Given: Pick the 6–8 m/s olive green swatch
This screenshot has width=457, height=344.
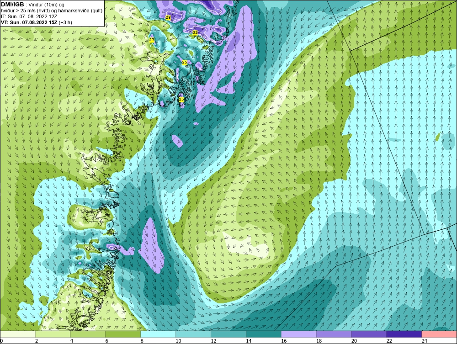Looking at the screenshot, I should (x=123, y=334).
